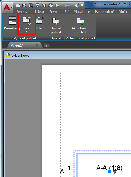Click the blue triangle grip on A-A label
The image size is (131, 177).
pos(115,172)
